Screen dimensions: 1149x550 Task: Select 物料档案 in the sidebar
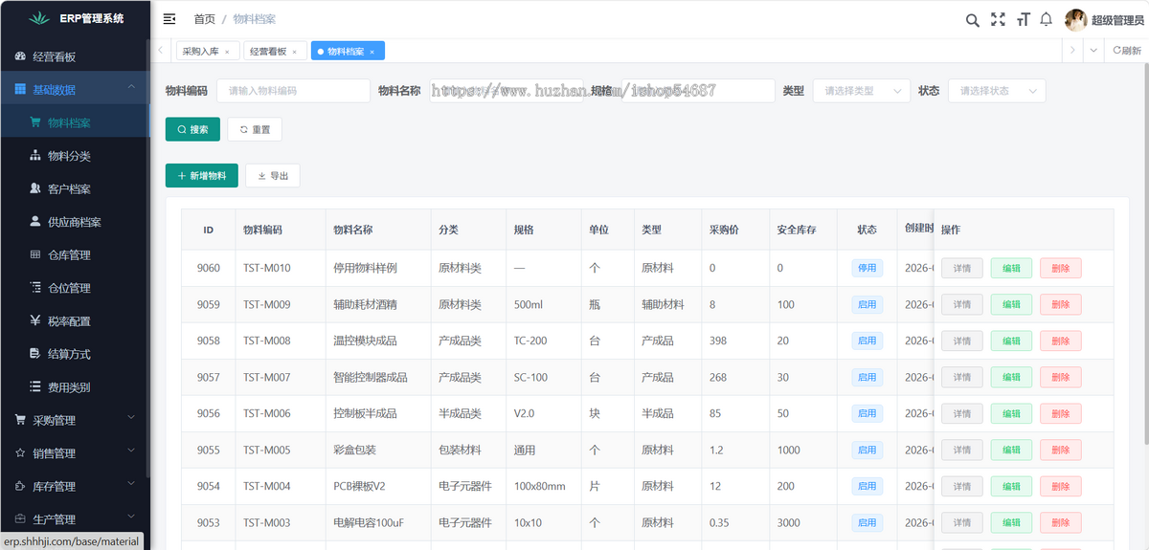(x=75, y=122)
